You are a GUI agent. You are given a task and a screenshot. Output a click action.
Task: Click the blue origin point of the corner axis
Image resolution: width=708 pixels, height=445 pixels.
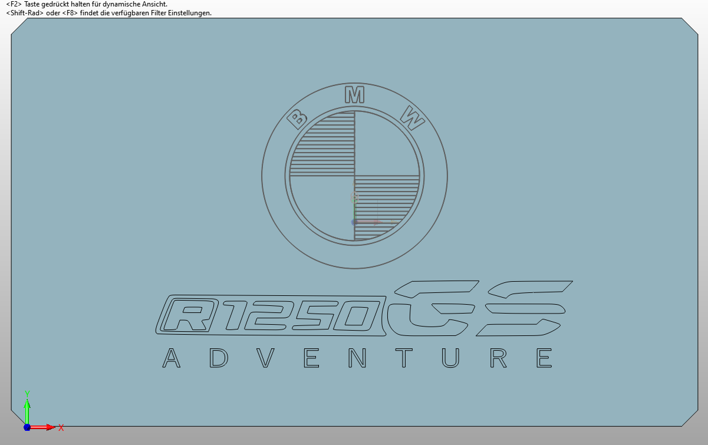(27, 427)
